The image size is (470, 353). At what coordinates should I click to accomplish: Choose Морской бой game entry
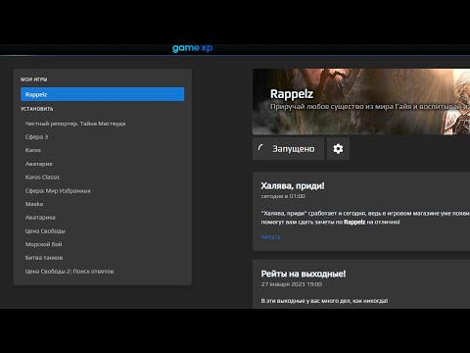click(x=43, y=244)
